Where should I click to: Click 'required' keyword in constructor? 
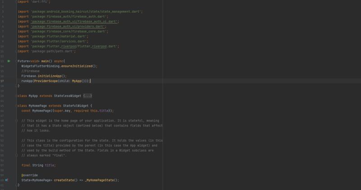[x=81, y=111]
